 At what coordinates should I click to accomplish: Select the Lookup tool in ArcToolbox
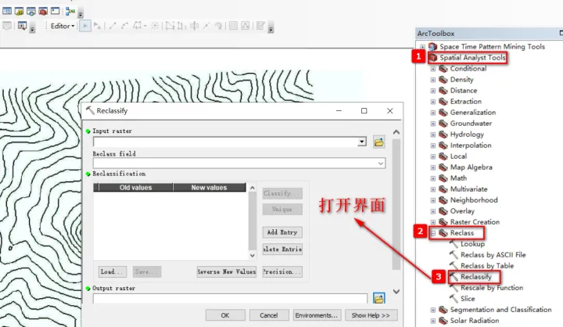click(473, 244)
